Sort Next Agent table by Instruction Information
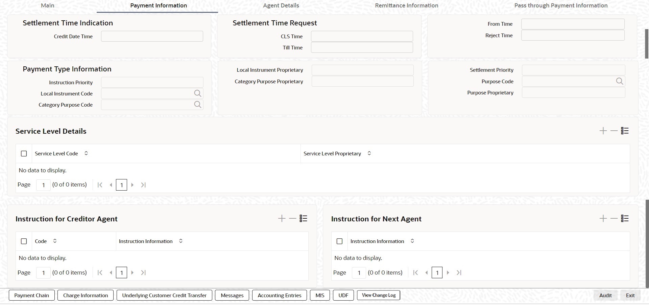Image resolution: width=649 pixels, height=305 pixels. (412, 241)
